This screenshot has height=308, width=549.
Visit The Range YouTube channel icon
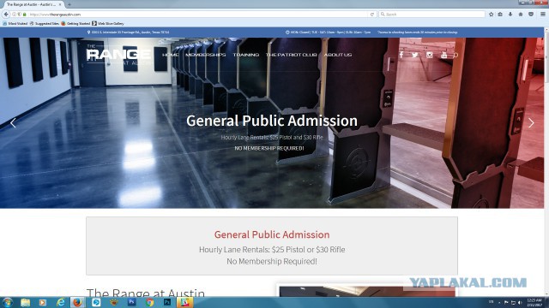pos(443,55)
